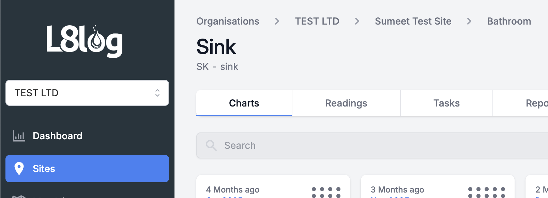Open the Tasks tab

[x=446, y=103]
